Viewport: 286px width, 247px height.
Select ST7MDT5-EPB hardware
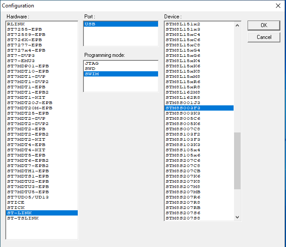pos(42,155)
